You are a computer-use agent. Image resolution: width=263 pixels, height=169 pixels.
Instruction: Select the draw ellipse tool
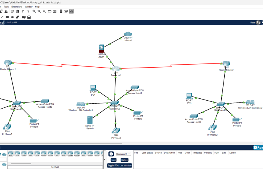click(x=12, y=17)
